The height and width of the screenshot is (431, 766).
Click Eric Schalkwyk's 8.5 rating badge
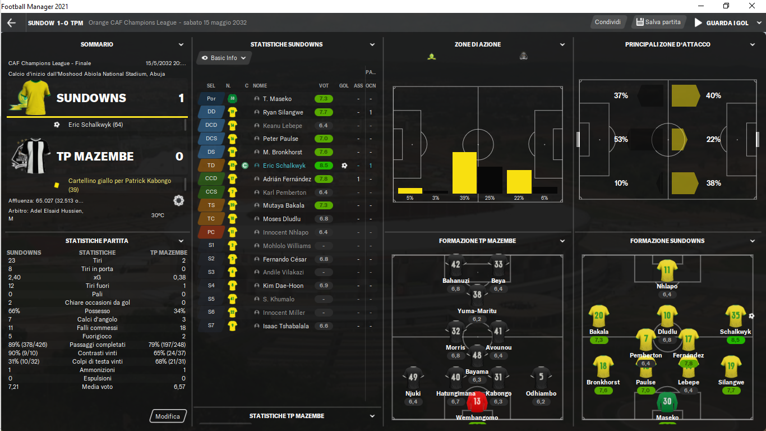(x=324, y=166)
